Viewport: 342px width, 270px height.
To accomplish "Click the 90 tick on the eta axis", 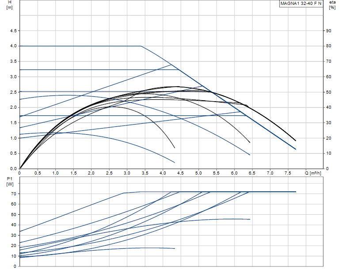I will (x=328, y=31).
